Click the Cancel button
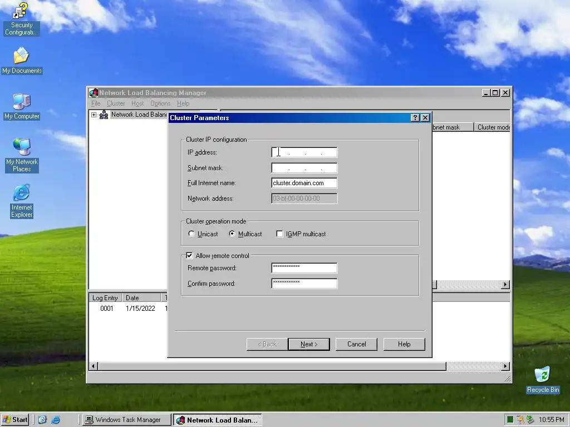Viewport: 570px width, 427px height. pyautogui.click(x=356, y=344)
